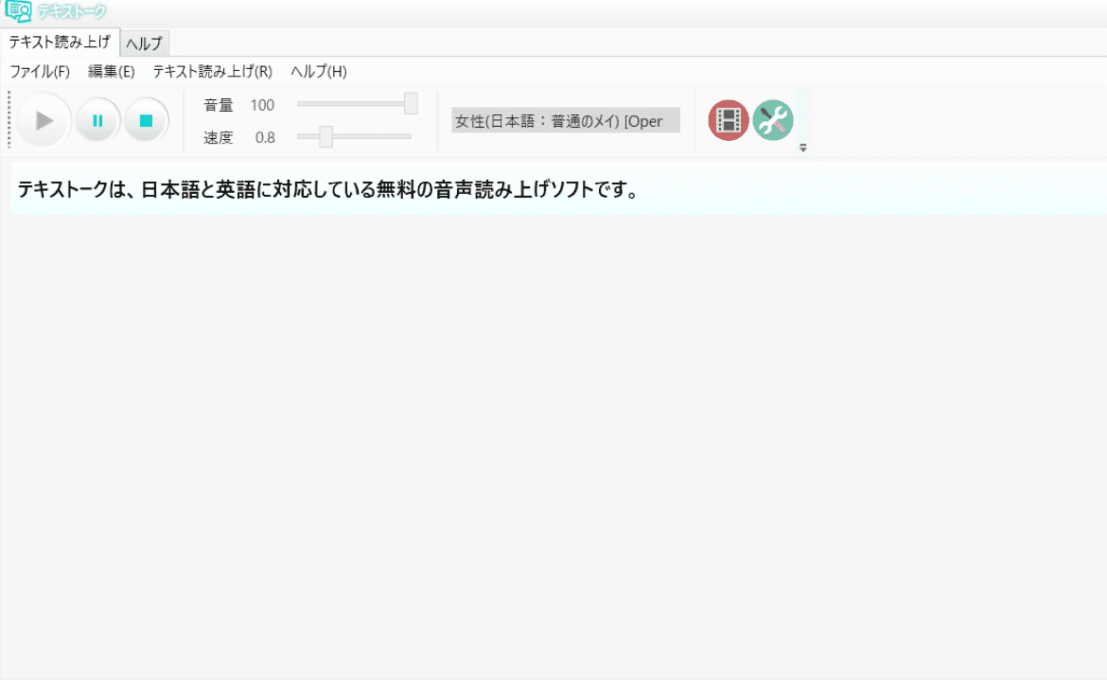The height and width of the screenshot is (680, 1107).
Task: Click the 速度 speed slider handle
Action: [326, 137]
